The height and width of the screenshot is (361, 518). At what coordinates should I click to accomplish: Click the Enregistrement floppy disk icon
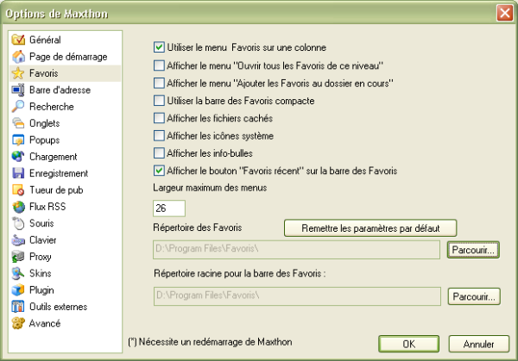click(x=18, y=173)
